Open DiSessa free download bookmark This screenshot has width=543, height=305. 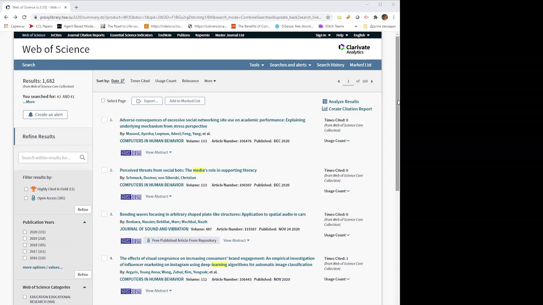(x=294, y=26)
